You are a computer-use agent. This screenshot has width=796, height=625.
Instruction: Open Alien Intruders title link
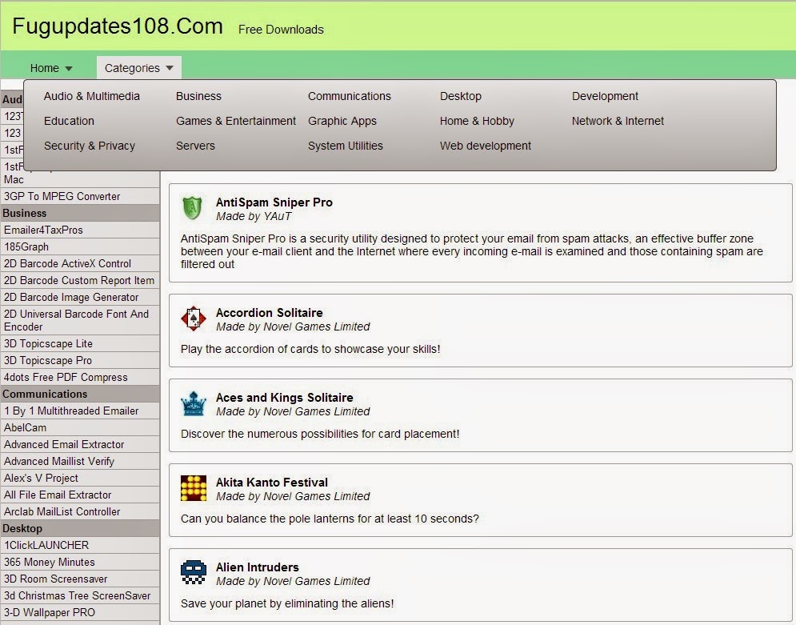point(258,567)
